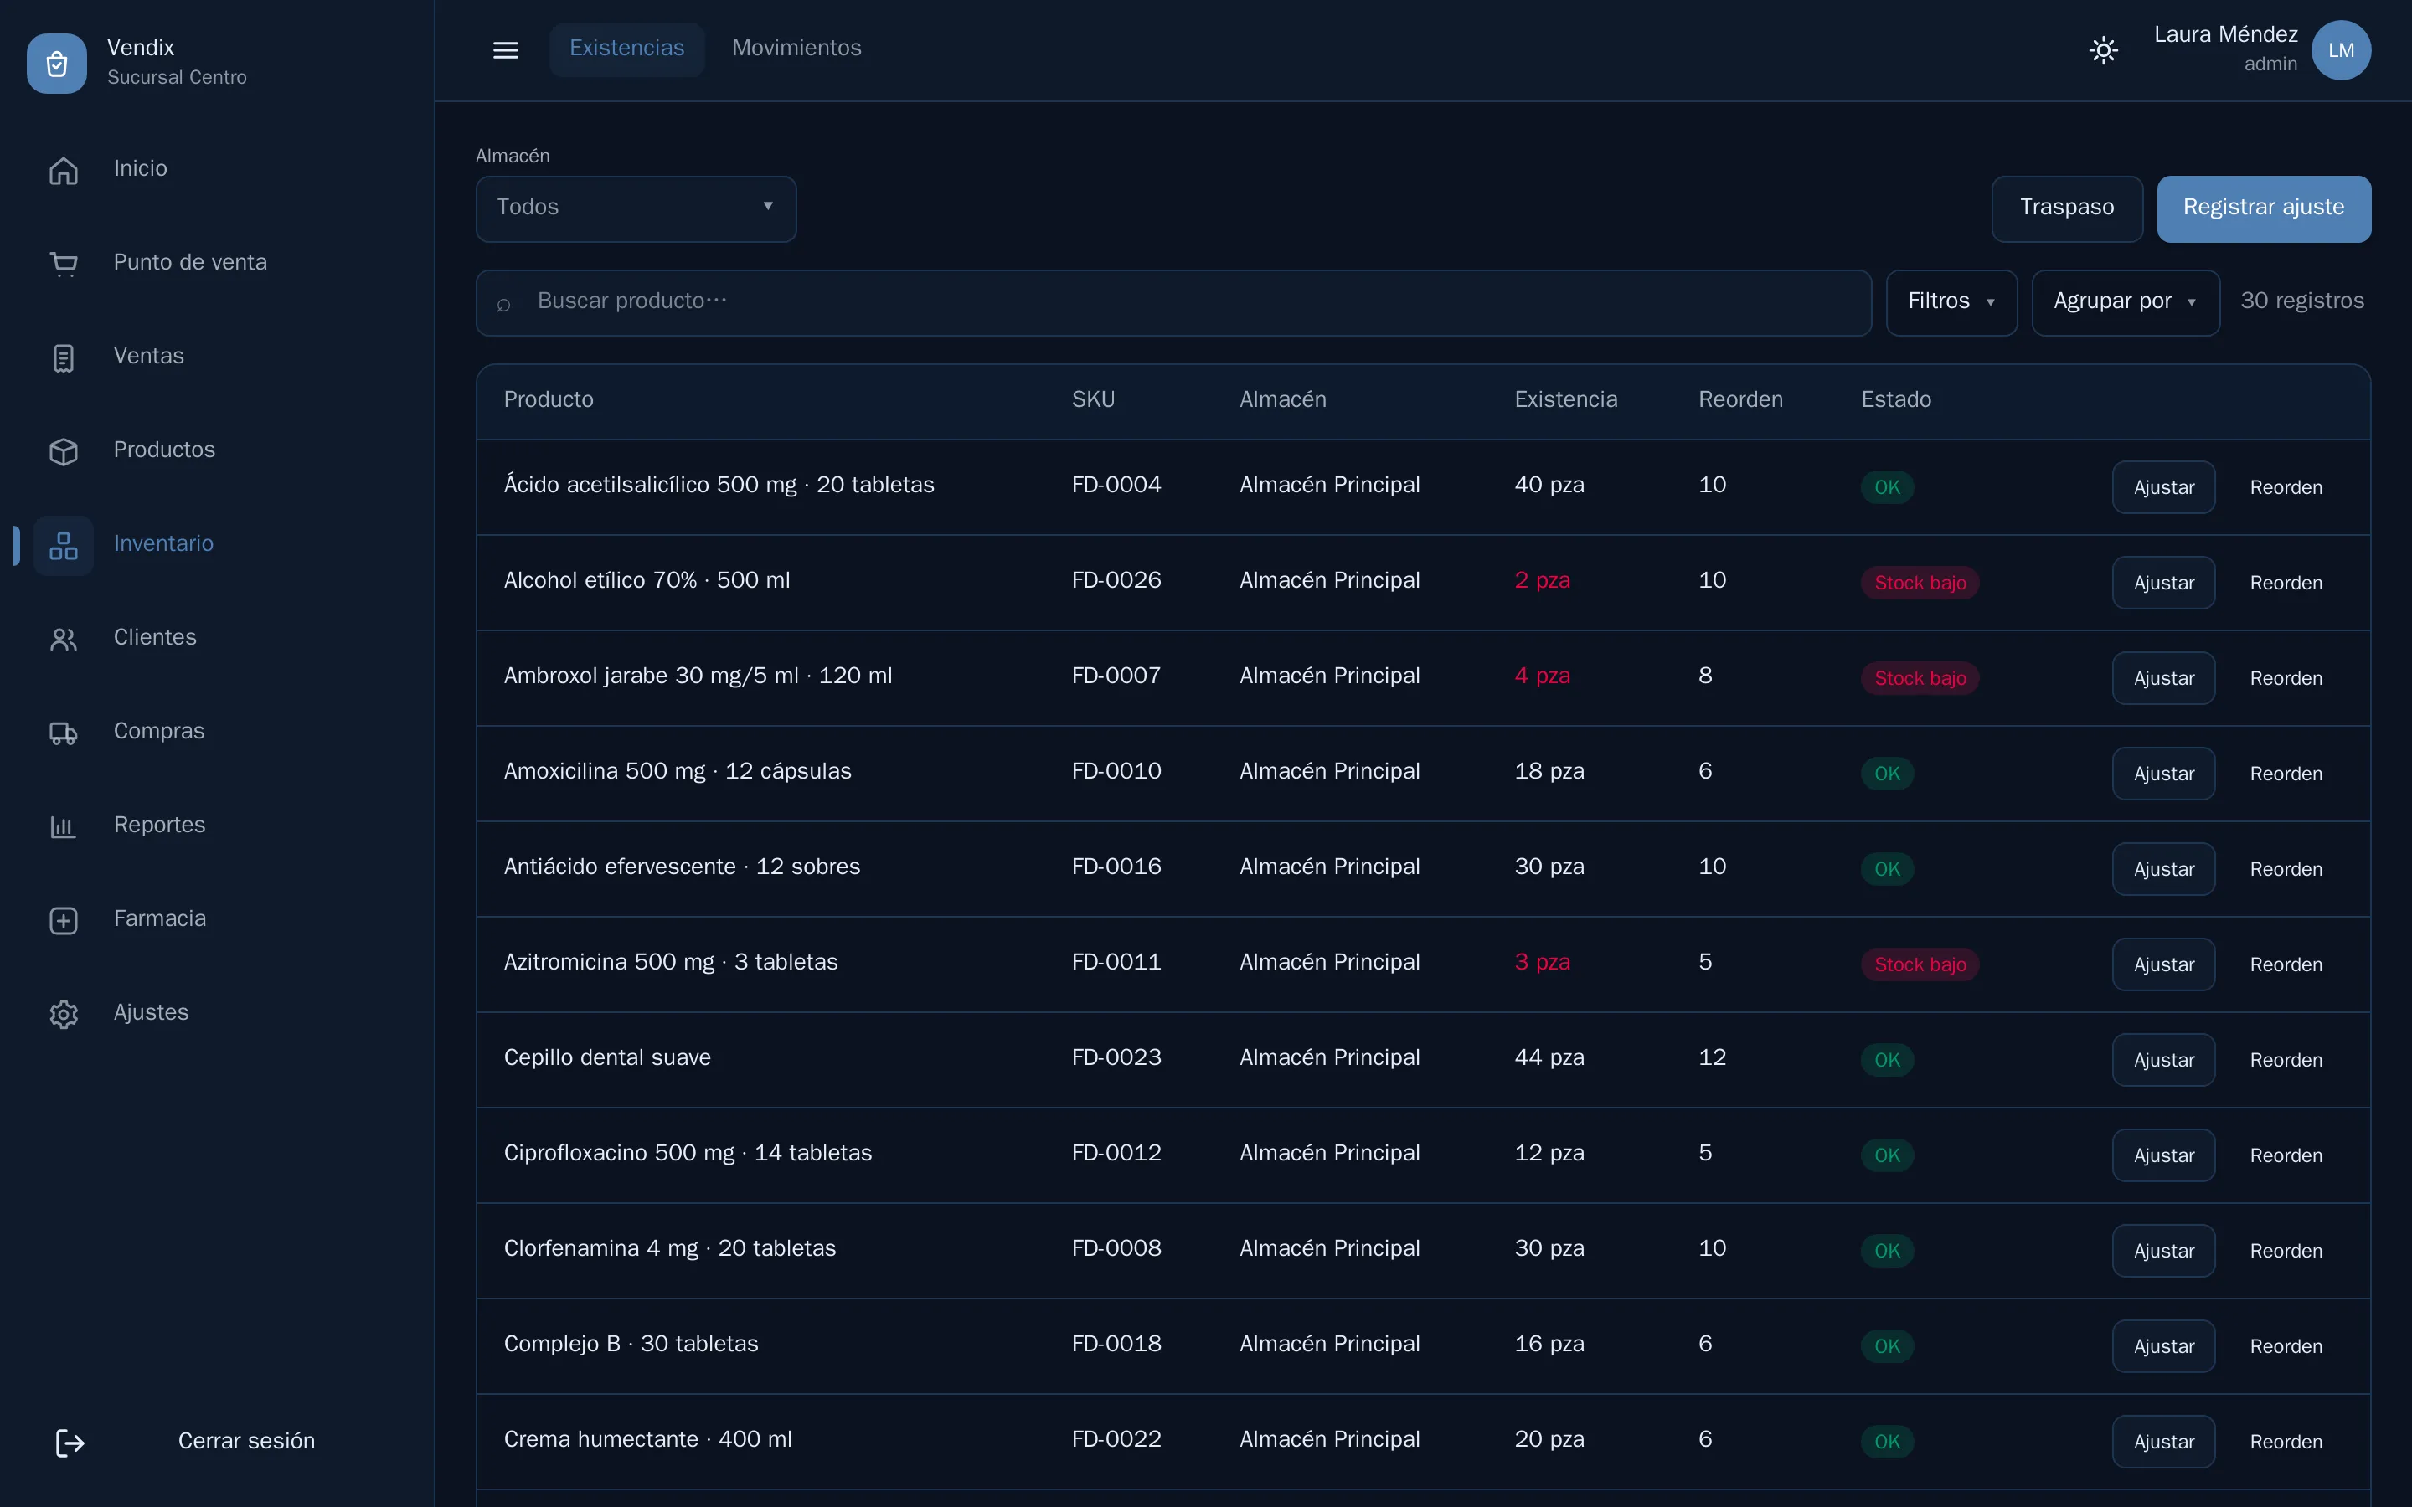The image size is (2412, 1507).
Task: Switch theme using the sun icon
Action: pyautogui.click(x=2103, y=50)
